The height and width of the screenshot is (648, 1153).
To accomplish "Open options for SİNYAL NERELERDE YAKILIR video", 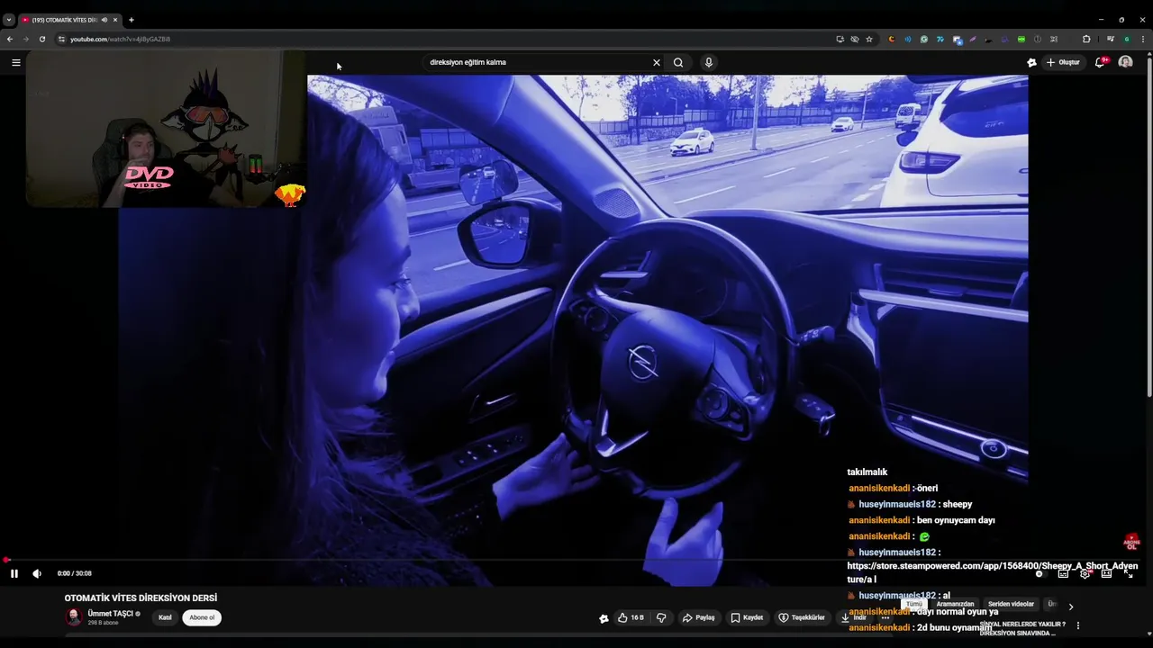I will 1078,625.
